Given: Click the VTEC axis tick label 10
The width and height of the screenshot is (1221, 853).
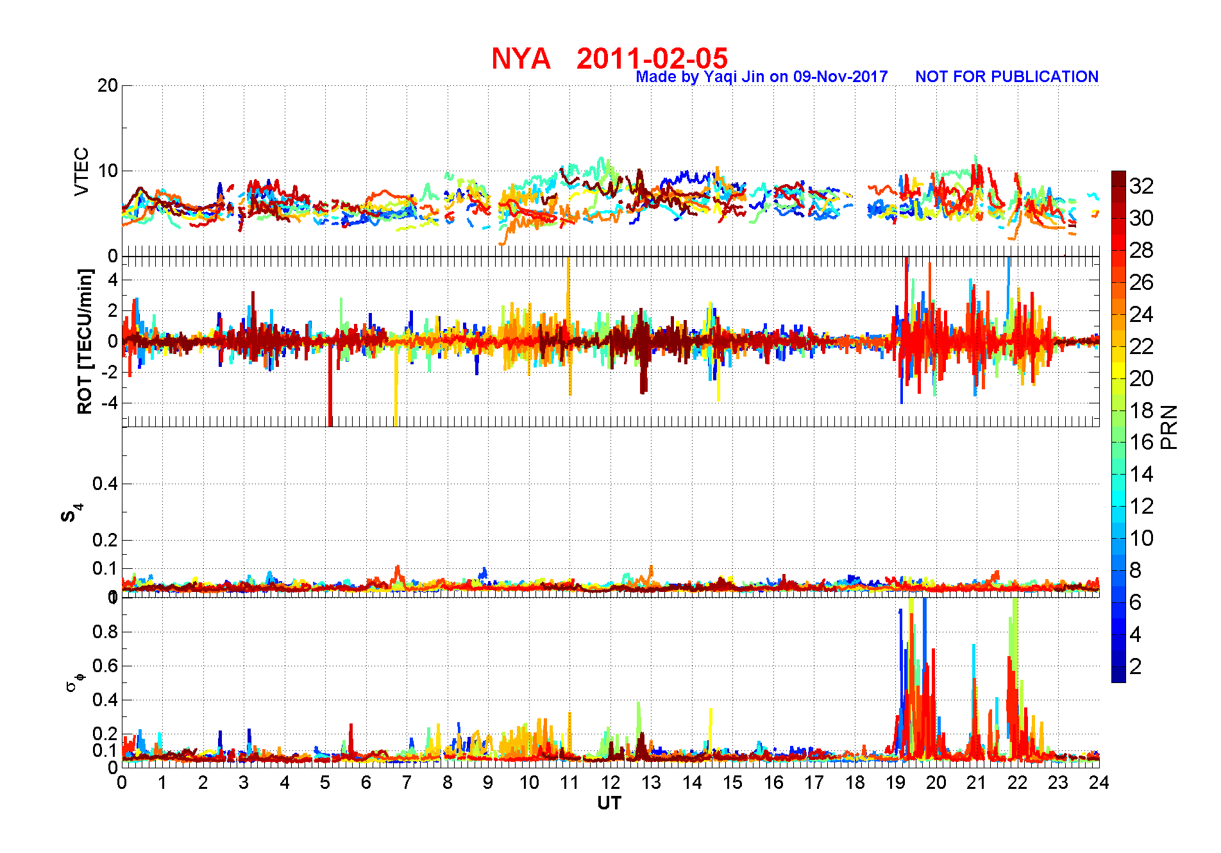Looking at the screenshot, I should [108, 171].
